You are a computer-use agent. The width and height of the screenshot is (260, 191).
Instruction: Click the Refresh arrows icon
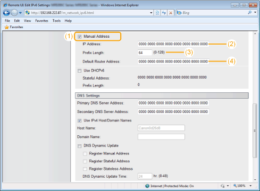point(164,13)
